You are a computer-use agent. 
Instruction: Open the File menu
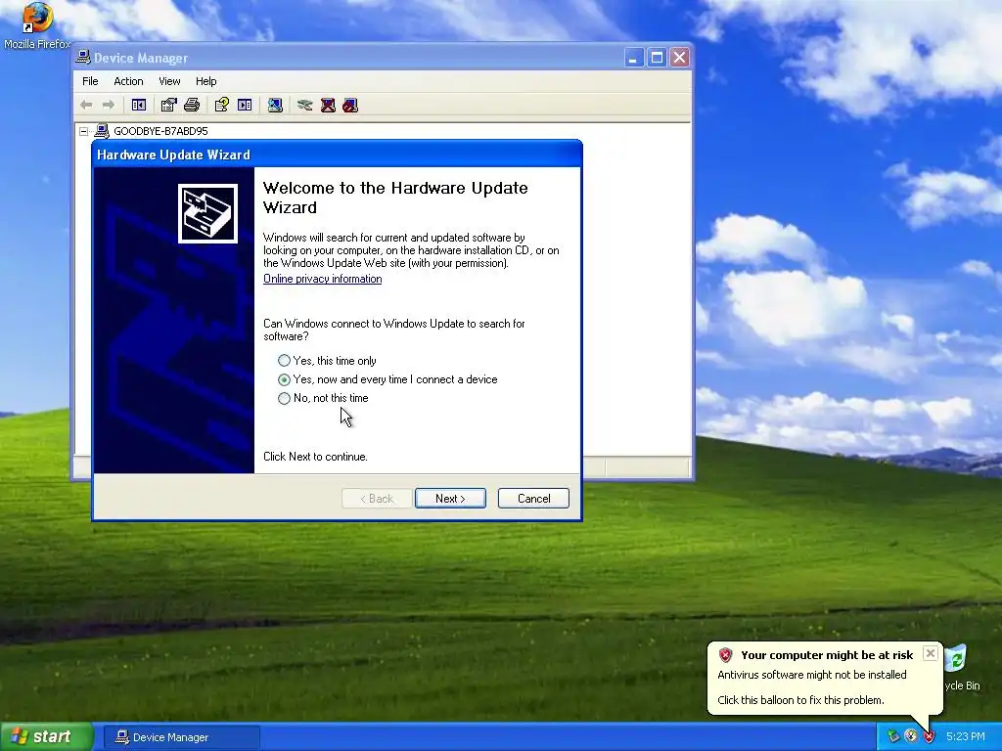(x=90, y=81)
